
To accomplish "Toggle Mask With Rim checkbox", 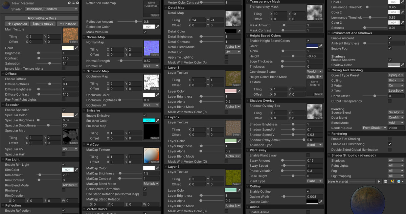I will (x=145, y=32).
